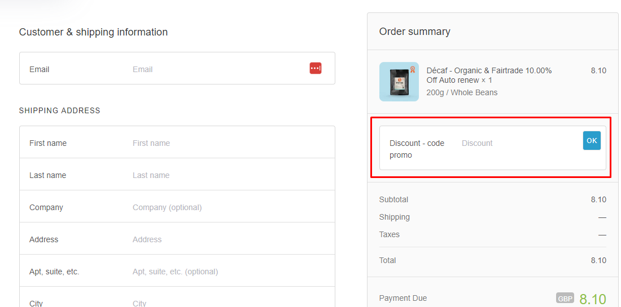The height and width of the screenshot is (307, 621).
Task: Apply discount with the OK button
Action: pos(592,141)
